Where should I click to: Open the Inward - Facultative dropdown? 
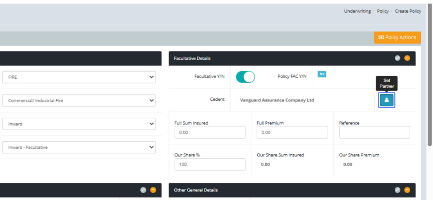(79, 147)
